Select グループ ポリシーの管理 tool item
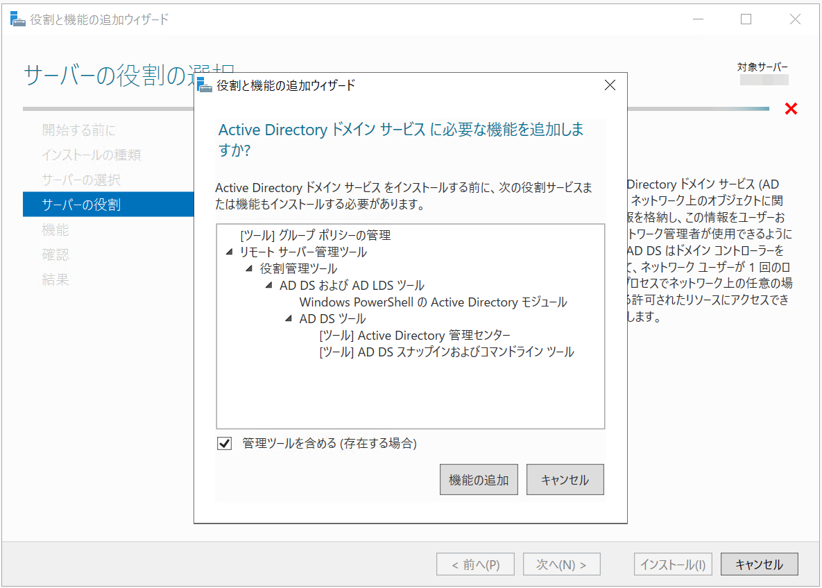 pyautogui.click(x=315, y=236)
